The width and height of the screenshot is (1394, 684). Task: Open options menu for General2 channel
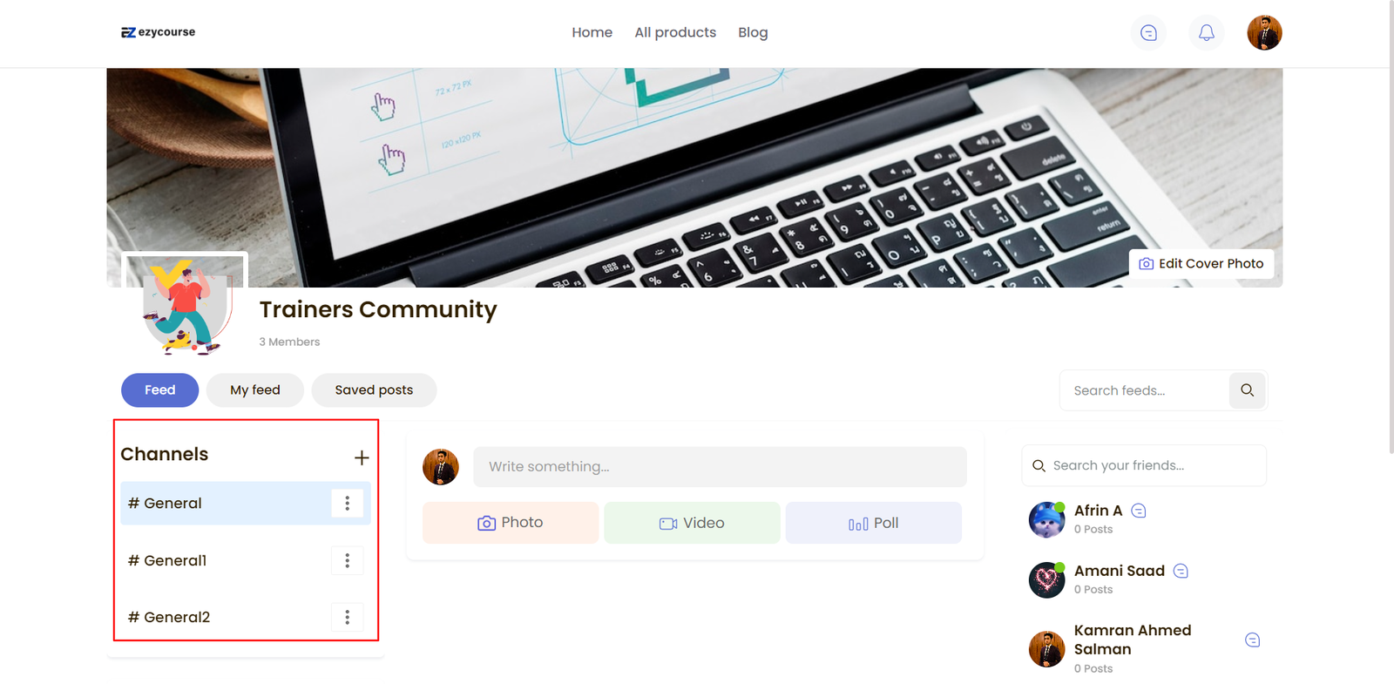pos(347,617)
